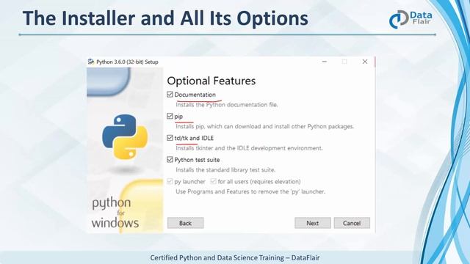Click the 'python for windows' sidebar text
Screen dimensions: 470x264
(115, 213)
